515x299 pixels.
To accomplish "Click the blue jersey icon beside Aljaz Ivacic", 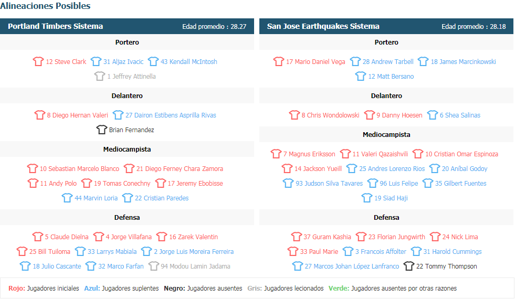I will coord(96,61).
